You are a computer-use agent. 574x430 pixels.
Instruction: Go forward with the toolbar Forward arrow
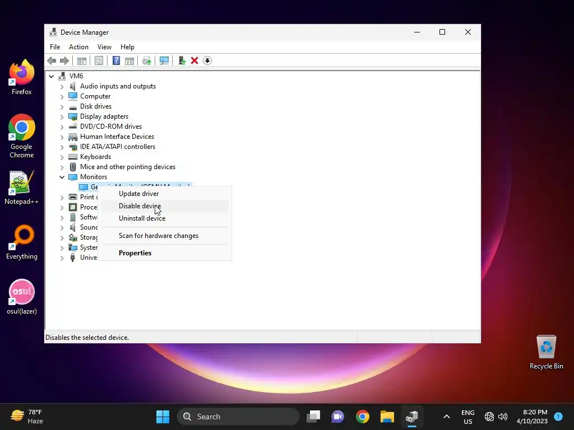point(64,60)
